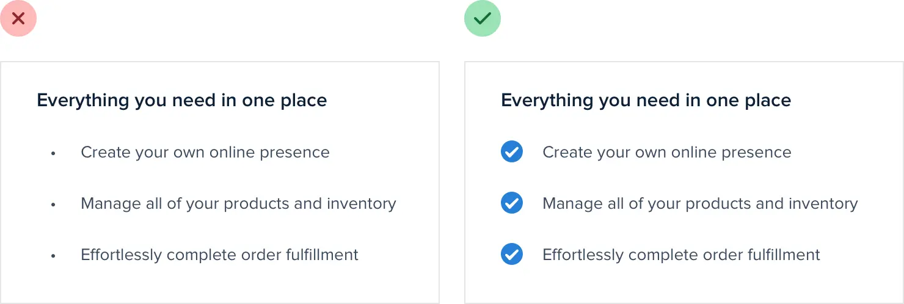Screen dimensions: 904x304
Task: Click the bullet dot before left 'Manage all of your products'
Action: (54, 205)
